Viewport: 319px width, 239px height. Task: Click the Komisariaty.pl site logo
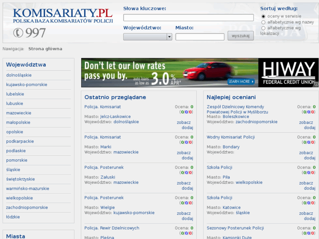(x=63, y=16)
